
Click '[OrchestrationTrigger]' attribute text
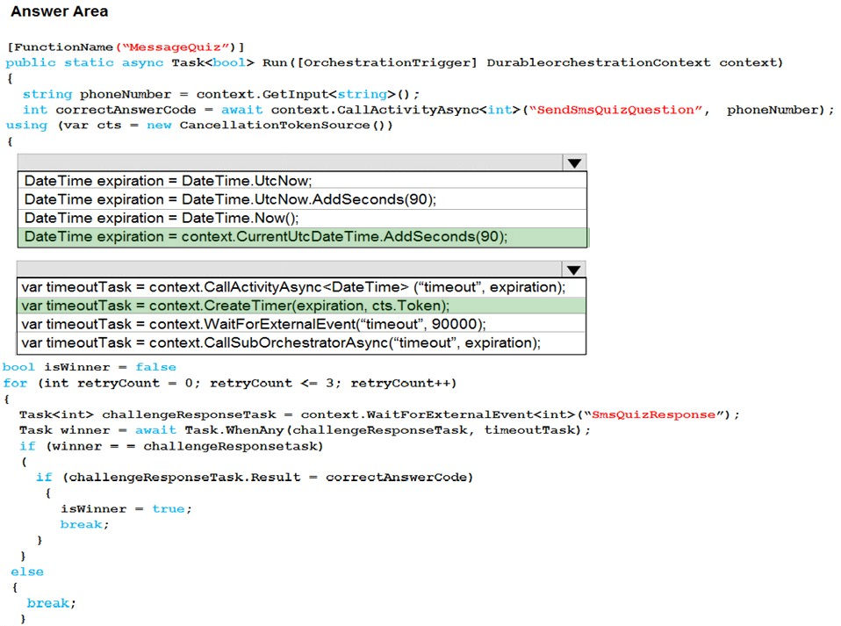(x=387, y=62)
